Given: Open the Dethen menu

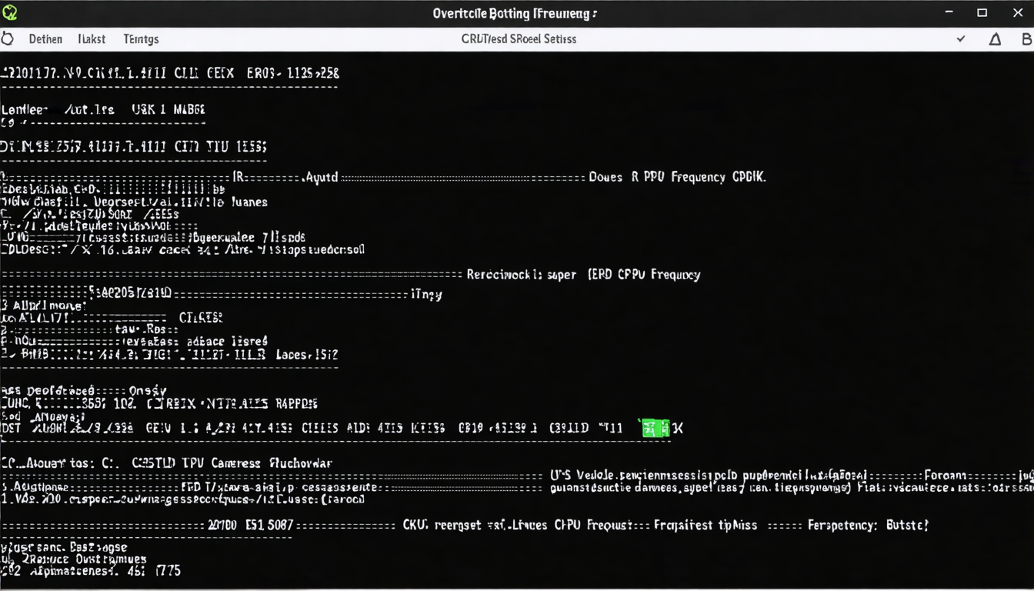Looking at the screenshot, I should (x=45, y=38).
